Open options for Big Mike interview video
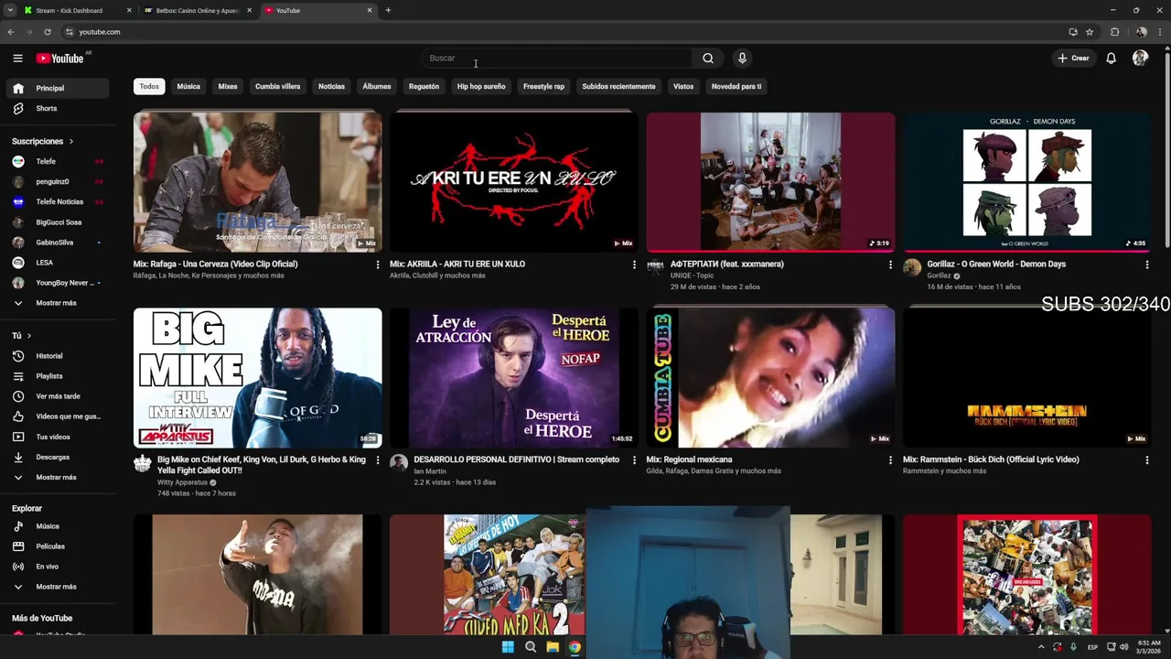The height and width of the screenshot is (659, 1171). (x=377, y=460)
